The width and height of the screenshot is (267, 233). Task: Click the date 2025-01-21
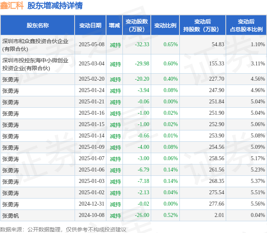click(91, 101)
